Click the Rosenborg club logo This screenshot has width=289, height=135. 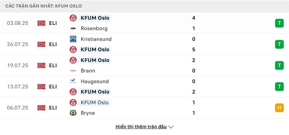[x=73, y=29]
